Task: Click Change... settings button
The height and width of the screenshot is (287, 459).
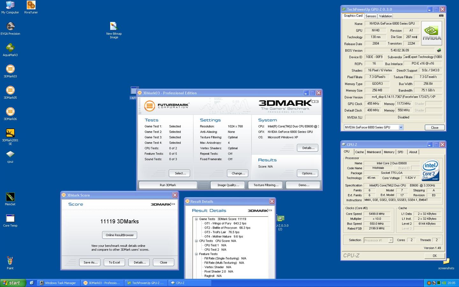Action: 238,173
